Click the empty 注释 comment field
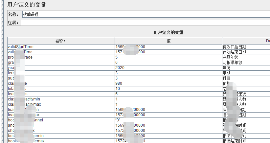 tap(145, 23)
